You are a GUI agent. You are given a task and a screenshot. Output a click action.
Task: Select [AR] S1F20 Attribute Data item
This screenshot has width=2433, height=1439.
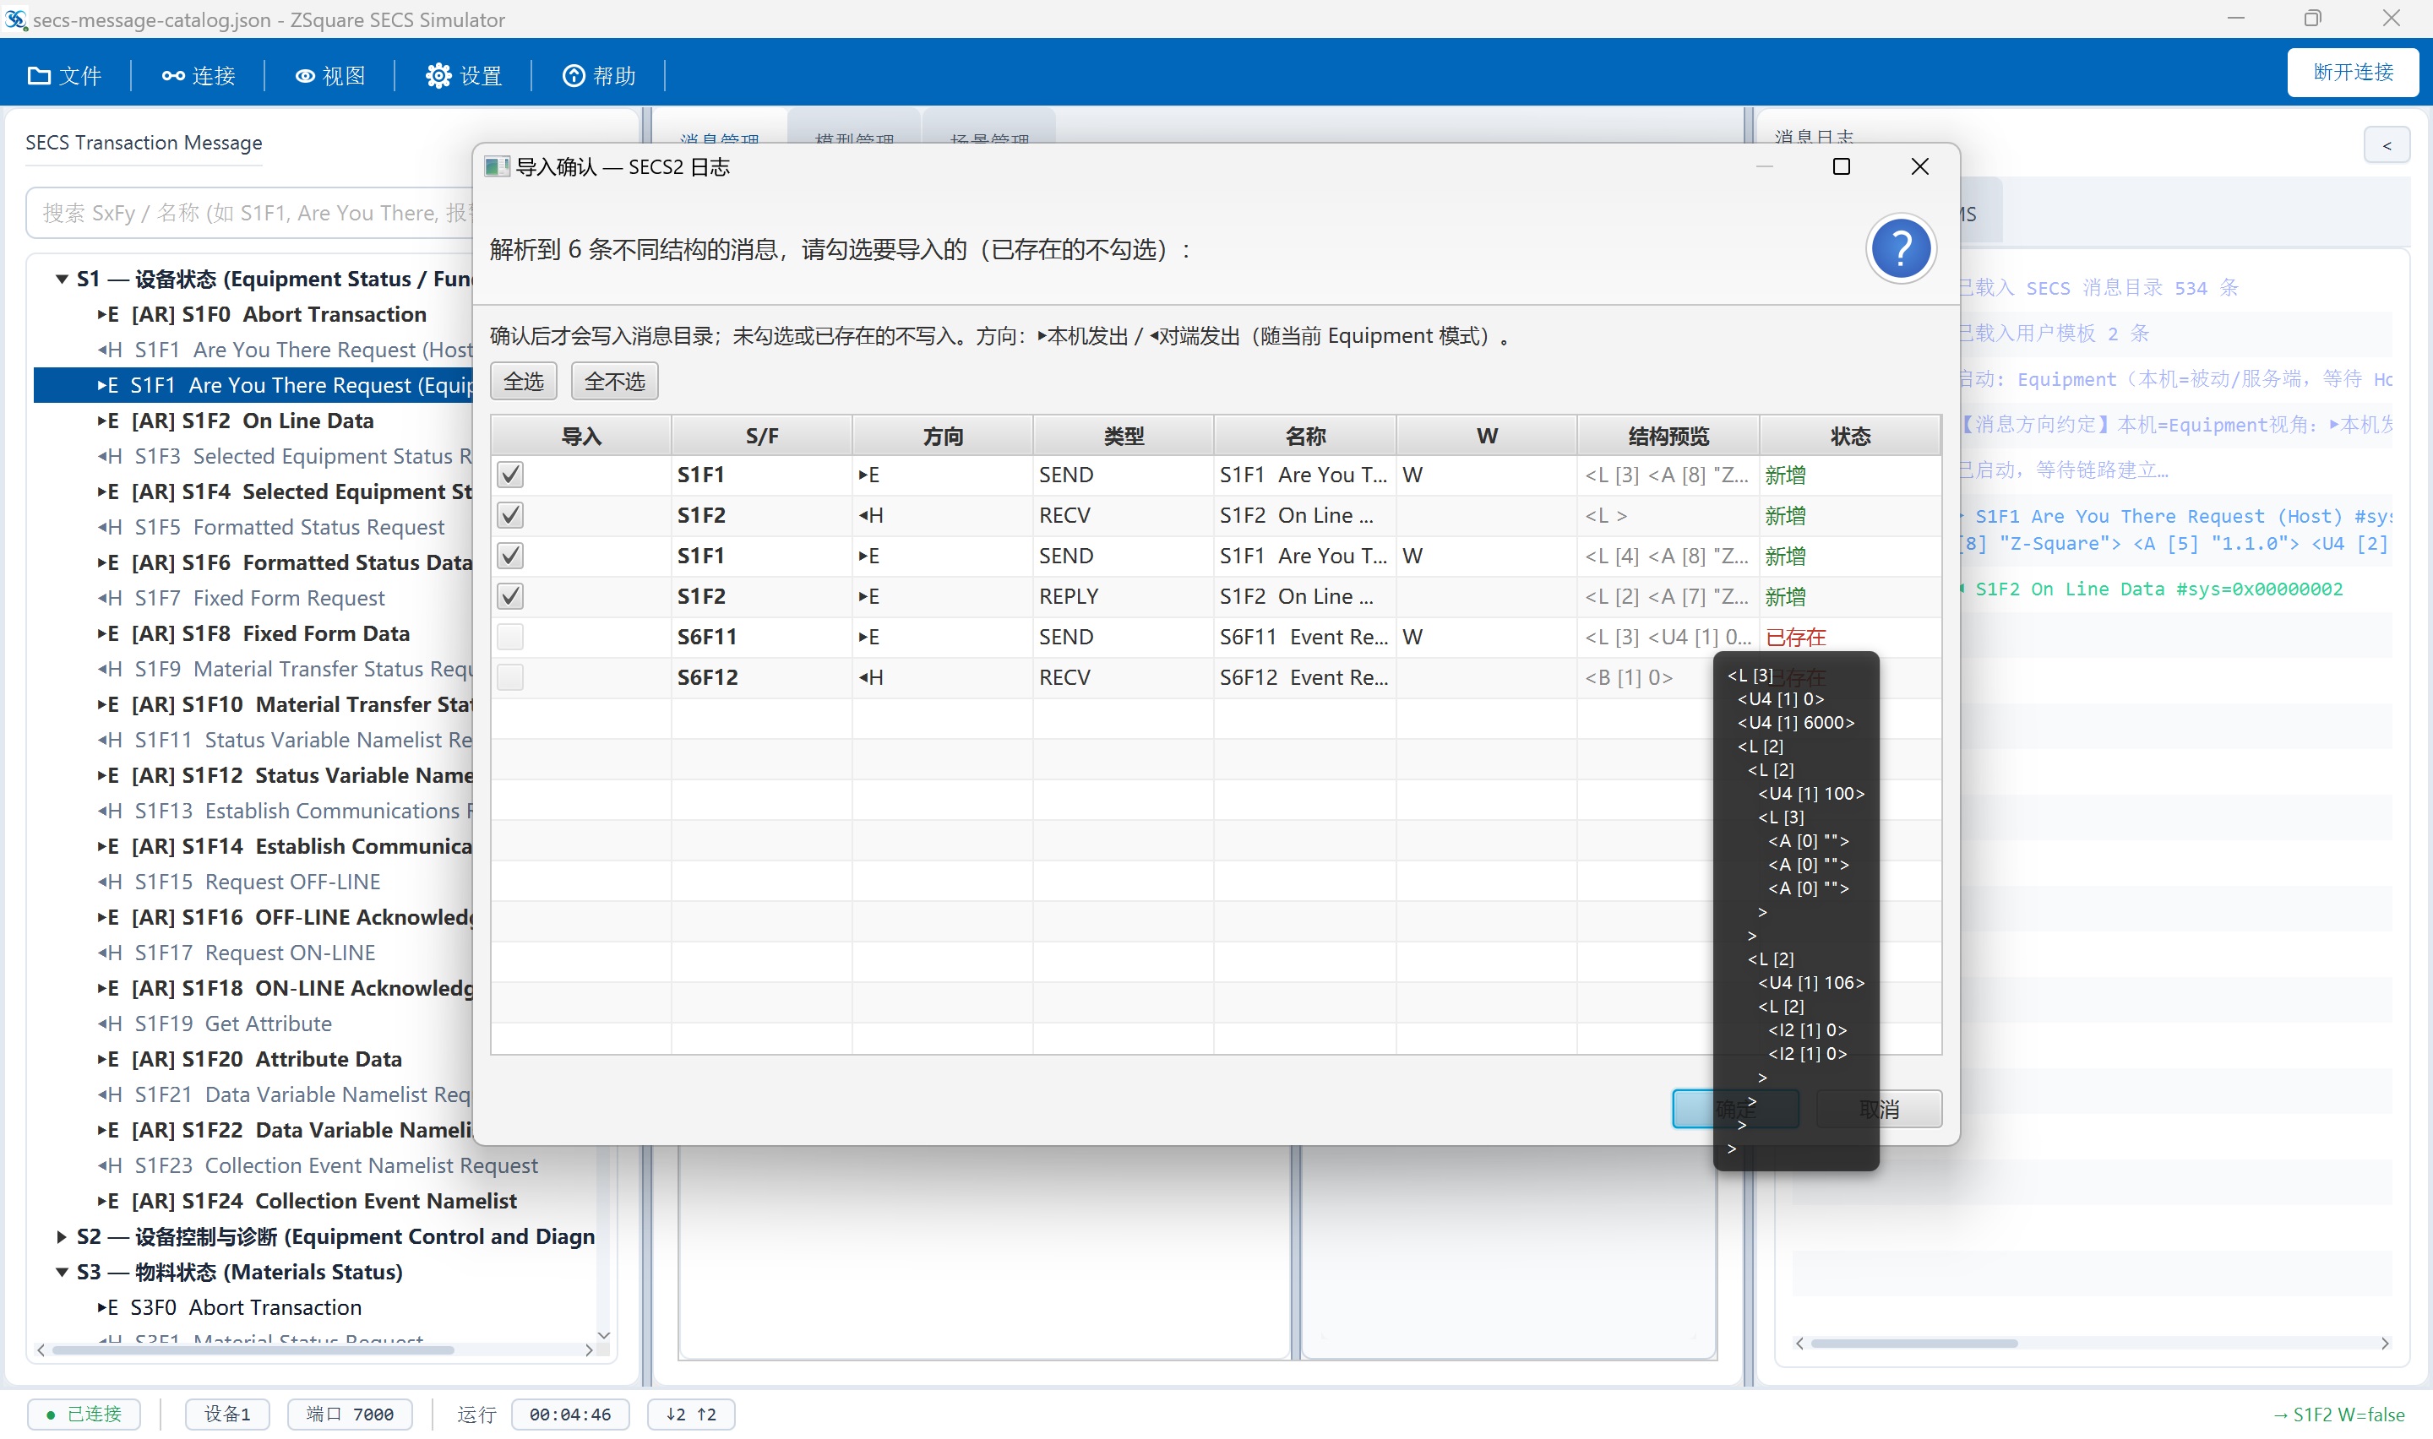click(249, 1060)
